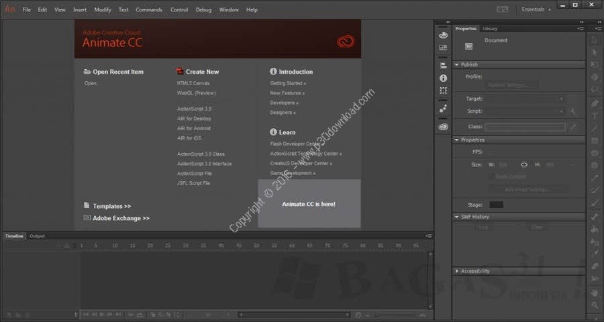Select the Paint Bucket tool

595,229
